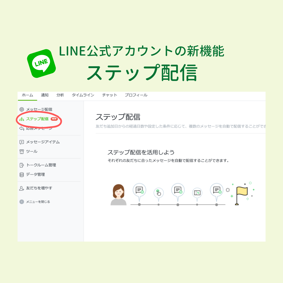Open the プロフィール tab
This screenshot has width=283, height=283.
click(136, 95)
